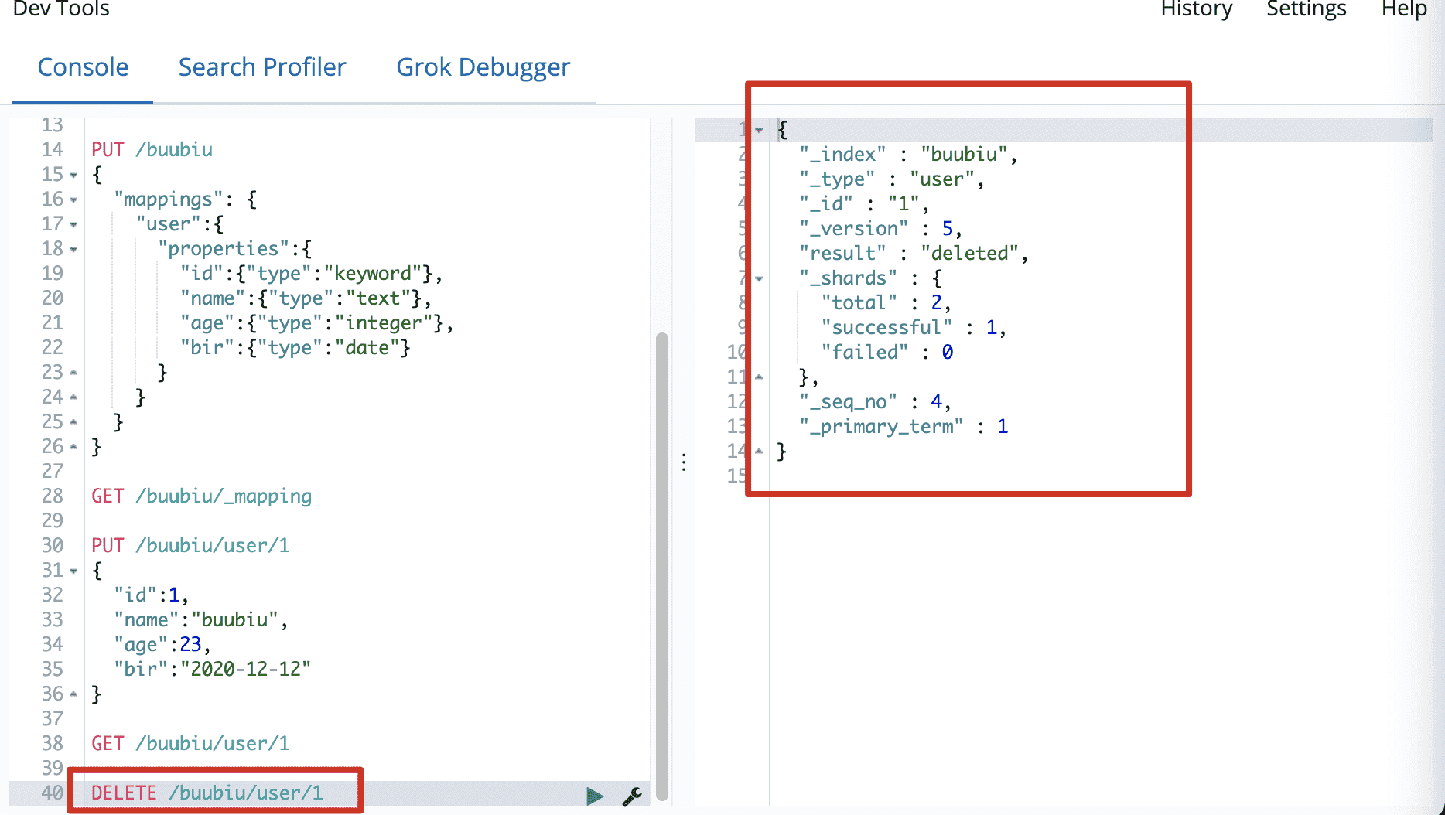Fold the _shards object in response
The height and width of the screenshot is (815, 1445).
(759, 279)
